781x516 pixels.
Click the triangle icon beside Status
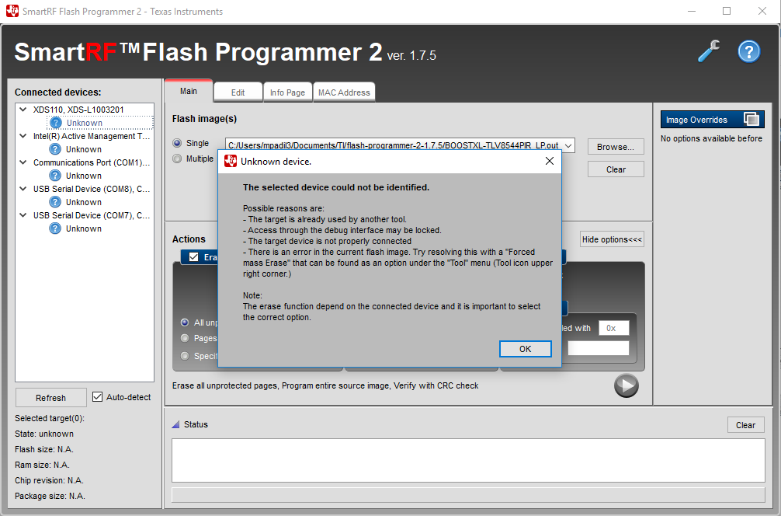177,424
